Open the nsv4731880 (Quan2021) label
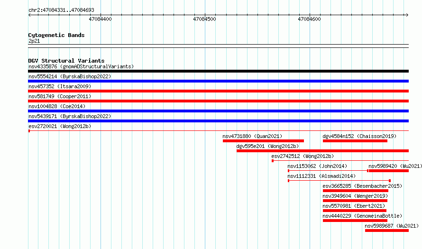Viewport: 422px width, 249px height. [252, 136]
